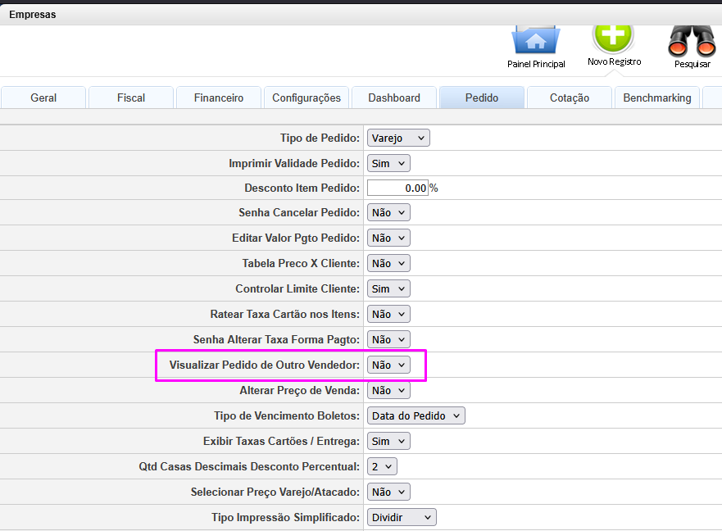Open the Financeiro tab

(x=219, y=98)
